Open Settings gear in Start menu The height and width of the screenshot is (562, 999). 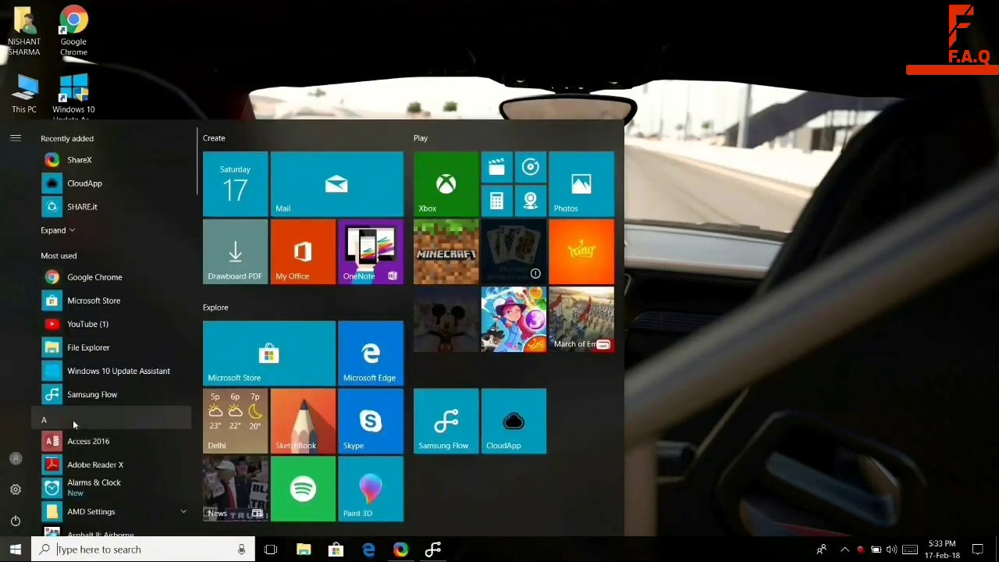coord(16,489)
